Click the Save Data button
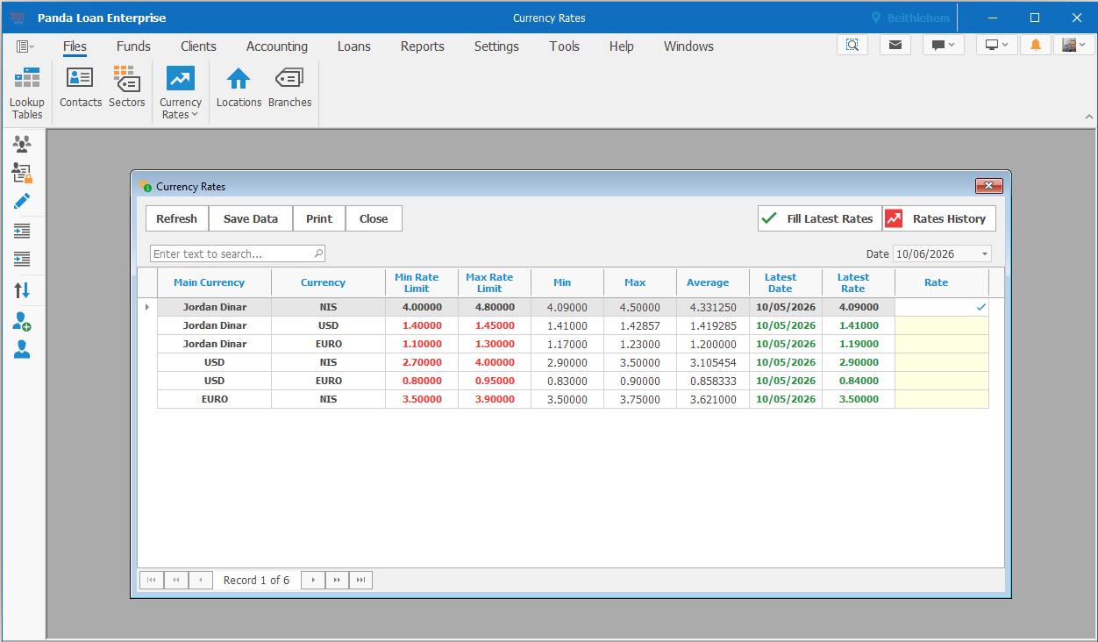The width and height of the screenshot is (1098, 642). click(251, 218)
